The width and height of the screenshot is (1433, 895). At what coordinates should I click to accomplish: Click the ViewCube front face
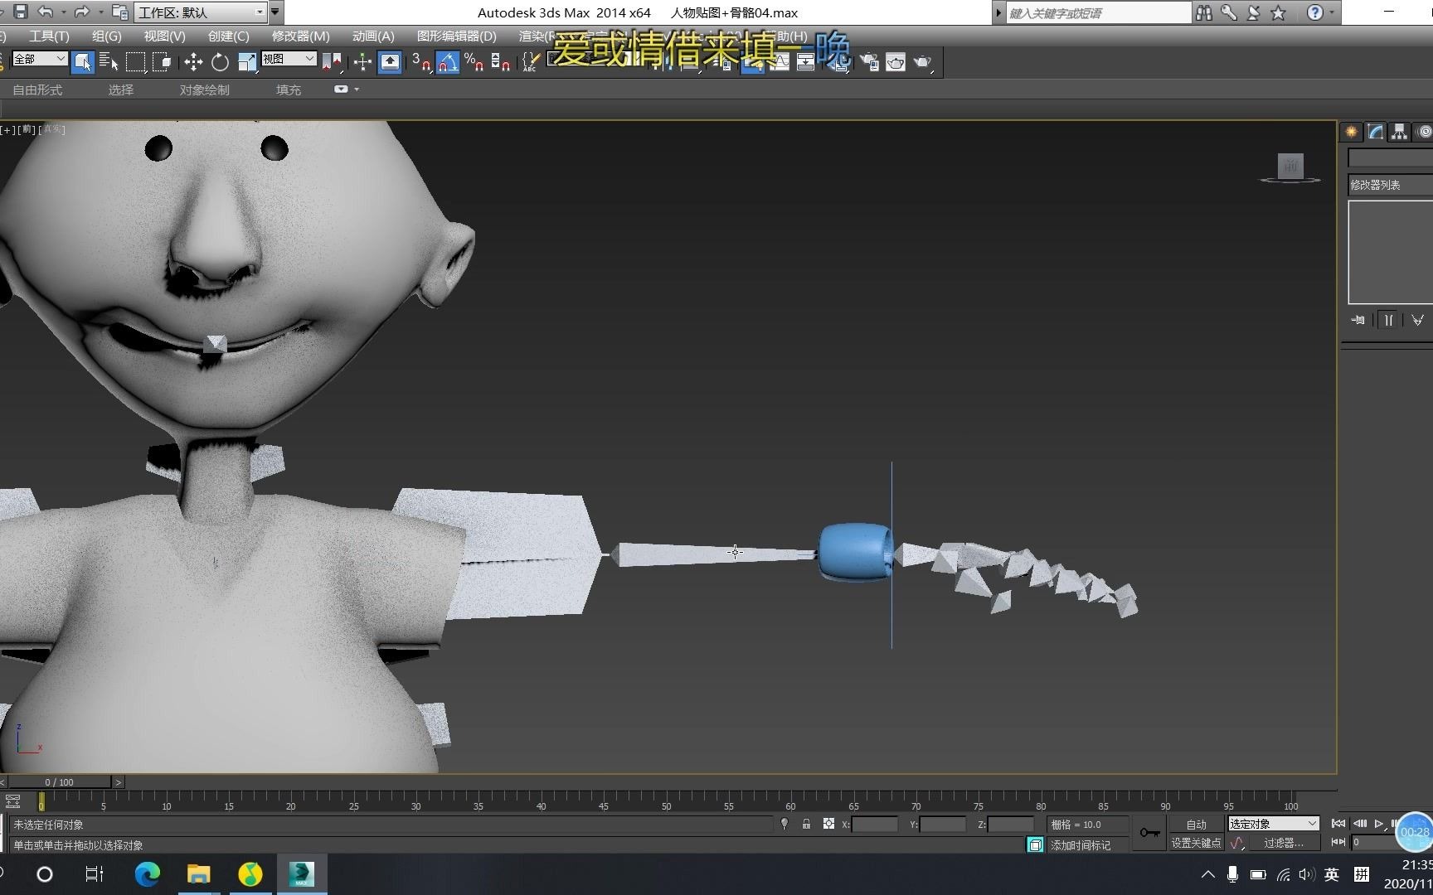pos(1290,165)
